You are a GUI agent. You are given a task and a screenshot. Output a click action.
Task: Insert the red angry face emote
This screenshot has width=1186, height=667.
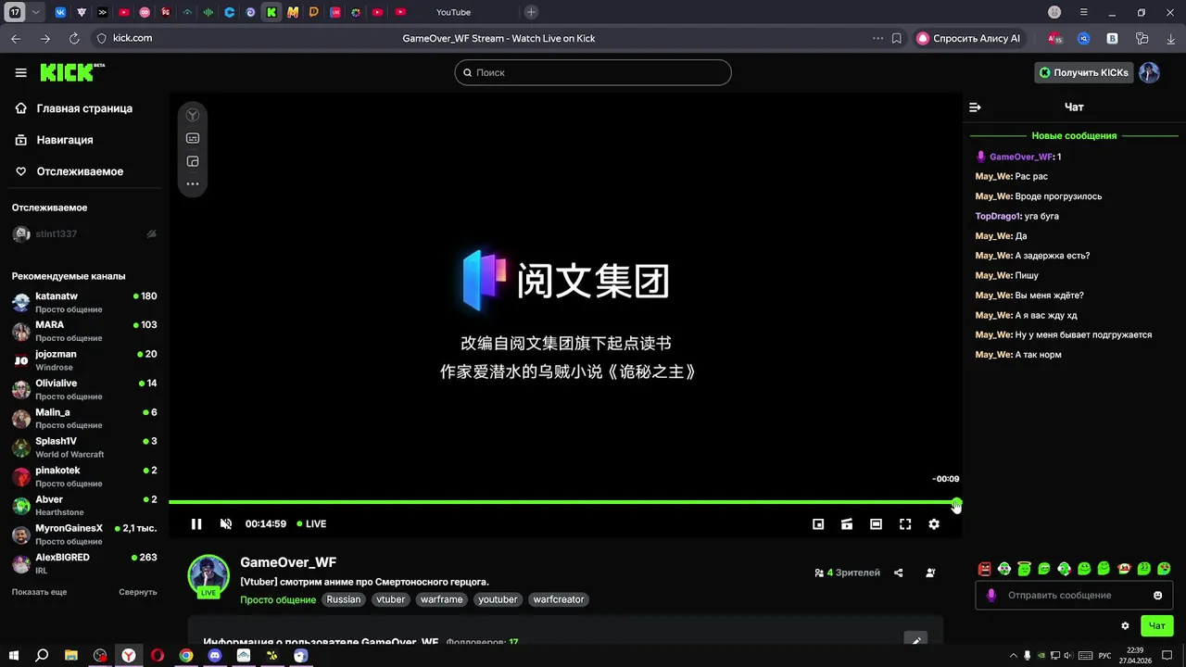point(984,569)
